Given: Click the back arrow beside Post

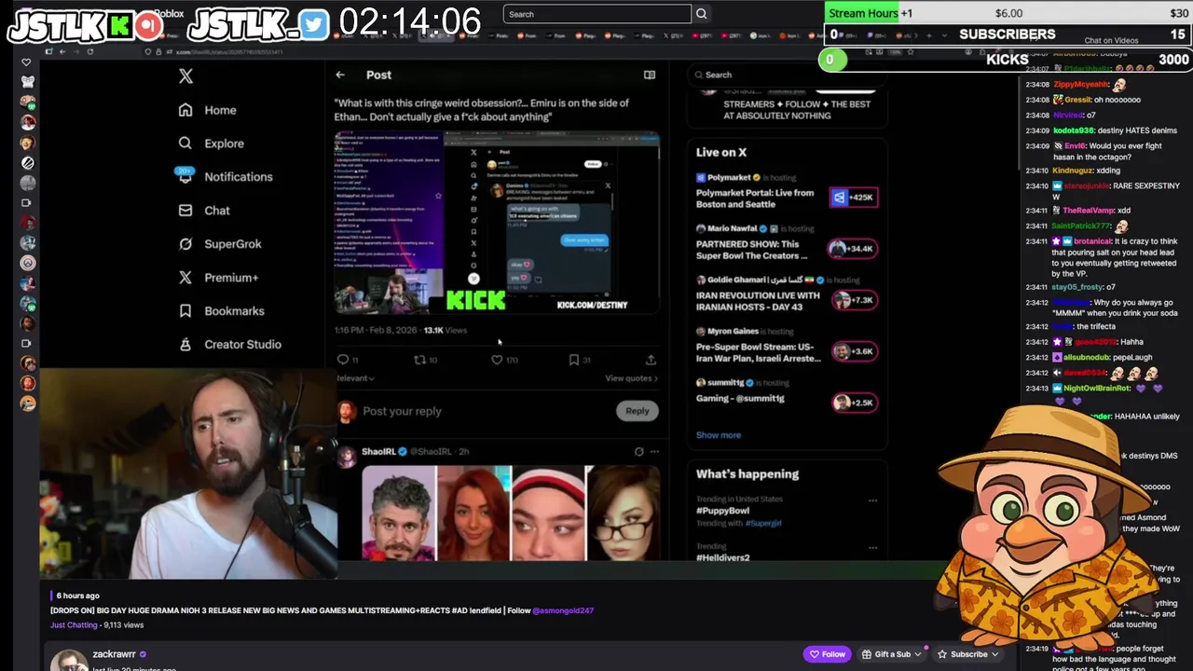Looking at the screenshot, I should (x=340, y=75).
